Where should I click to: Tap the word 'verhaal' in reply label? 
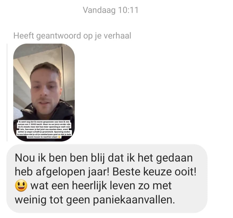(117, 36)
